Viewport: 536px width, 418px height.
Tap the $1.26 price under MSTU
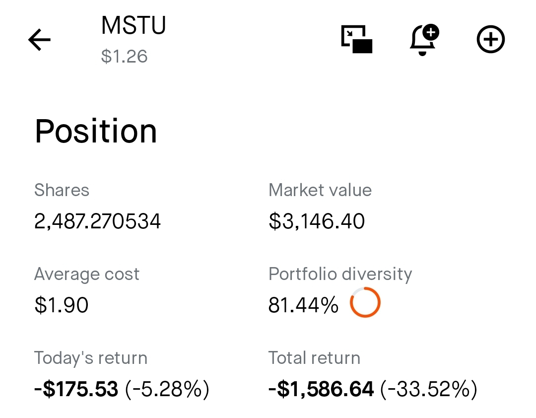tap(124, 56)
